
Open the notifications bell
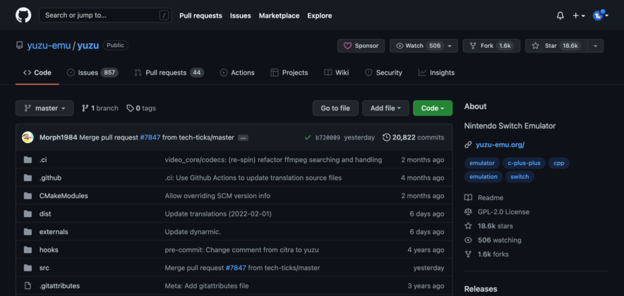(560, 16)
